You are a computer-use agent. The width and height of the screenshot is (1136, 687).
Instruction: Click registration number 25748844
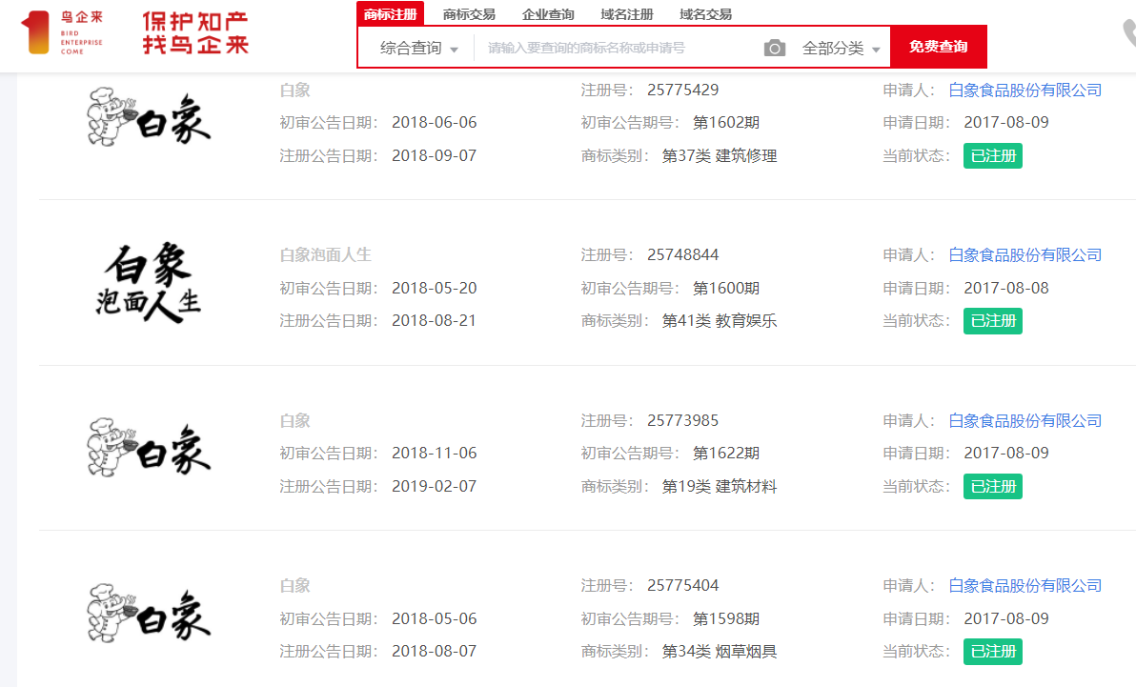tap(683, 255)
